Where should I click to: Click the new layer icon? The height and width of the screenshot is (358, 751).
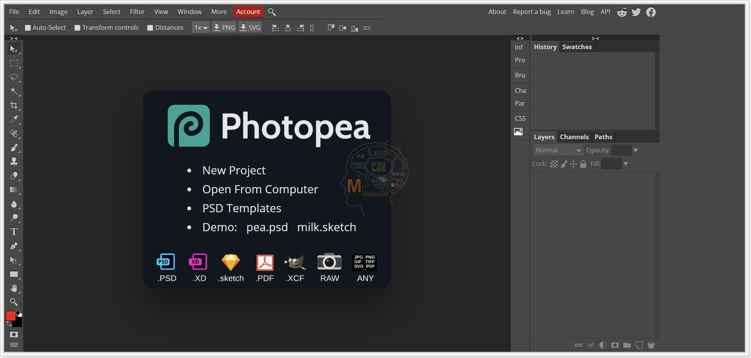(x=639, y=345)
